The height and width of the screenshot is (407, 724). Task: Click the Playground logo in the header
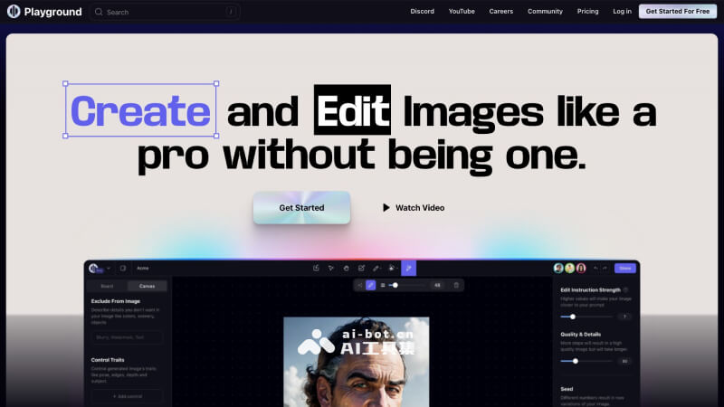point(43,12)
